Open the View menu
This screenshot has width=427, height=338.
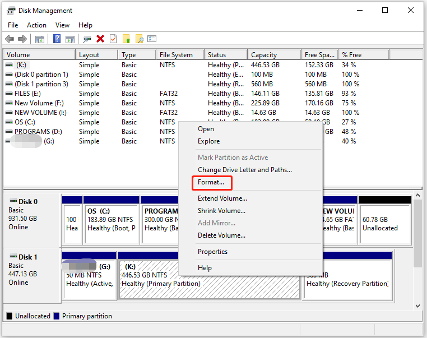pos(62,25)
